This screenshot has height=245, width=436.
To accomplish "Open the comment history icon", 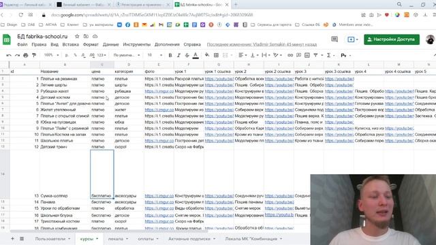I will [x=334, y=39].
